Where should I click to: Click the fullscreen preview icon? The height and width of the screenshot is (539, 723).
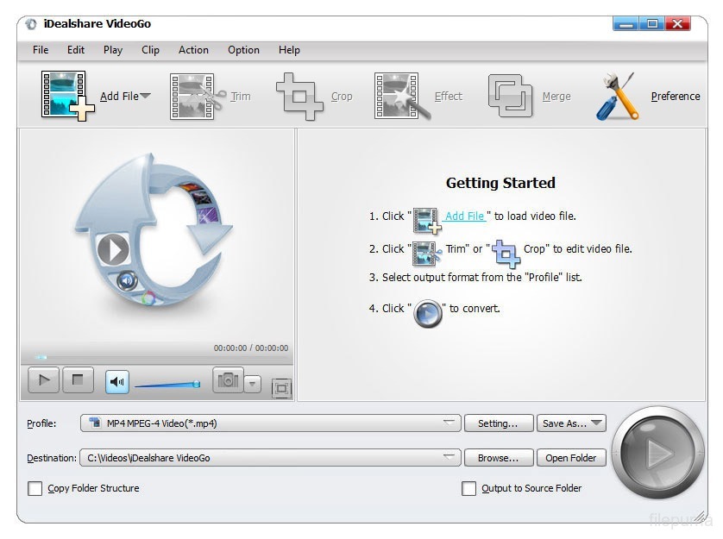pos(281,388)
